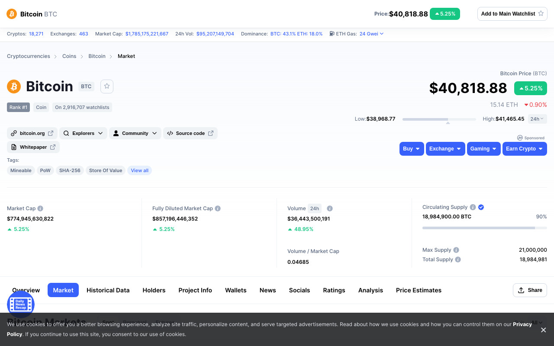The height and width of the screenshot is (346, 554).
Task: Open the Cryptocurrencies breadcrumb link
Action: [x=29, y=56]
